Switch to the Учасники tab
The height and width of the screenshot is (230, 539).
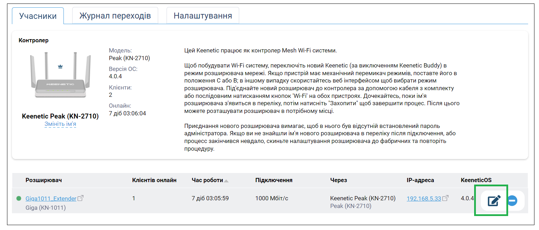coord(38,16)
